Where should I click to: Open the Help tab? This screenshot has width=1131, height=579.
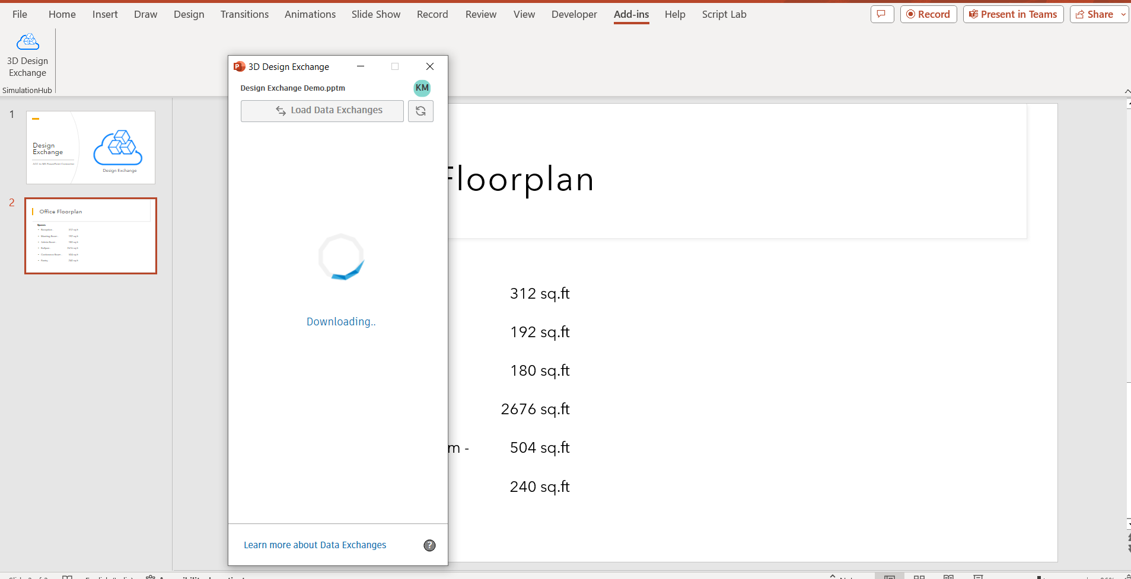(675, 14)
